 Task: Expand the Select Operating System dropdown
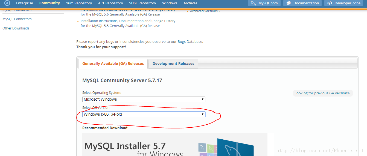[x=144, y=99]
